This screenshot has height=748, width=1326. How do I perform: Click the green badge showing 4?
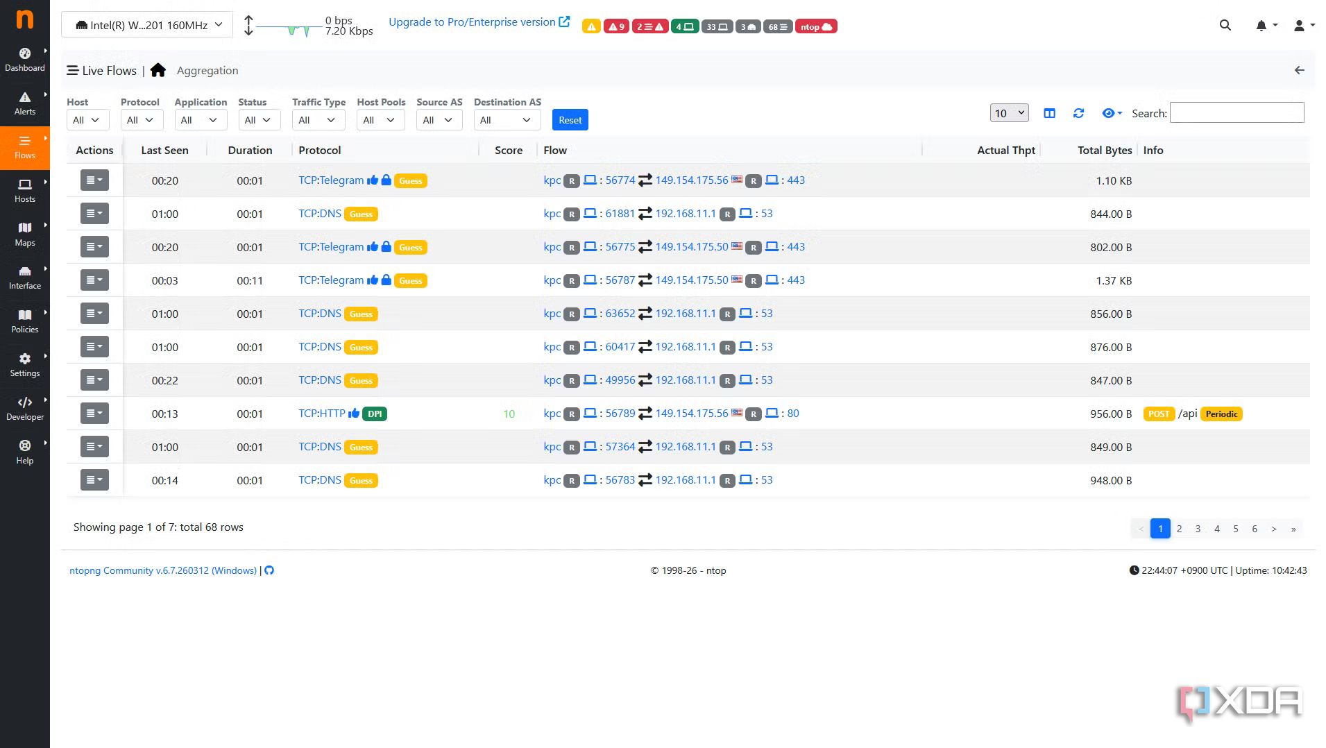[x=685, y=26]
